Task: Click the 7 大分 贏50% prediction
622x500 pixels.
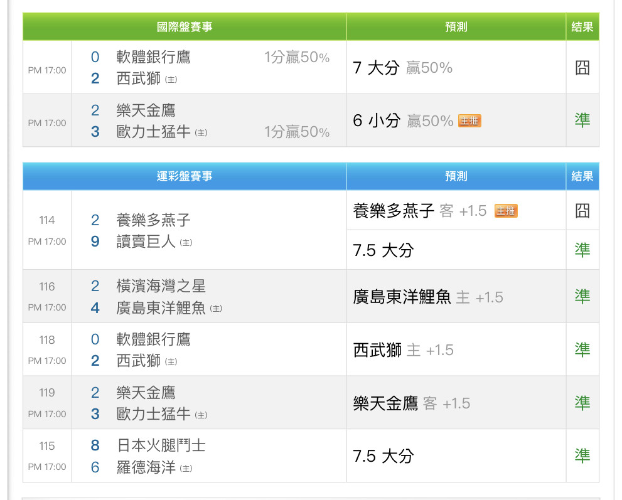Action: click(402, 68)
